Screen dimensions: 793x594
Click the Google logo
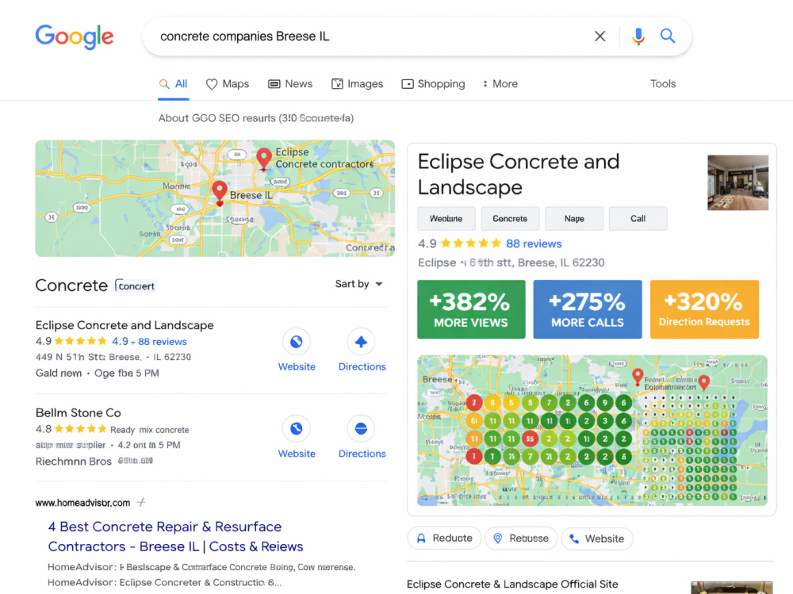pyautogui.click(x=75, y=37)
